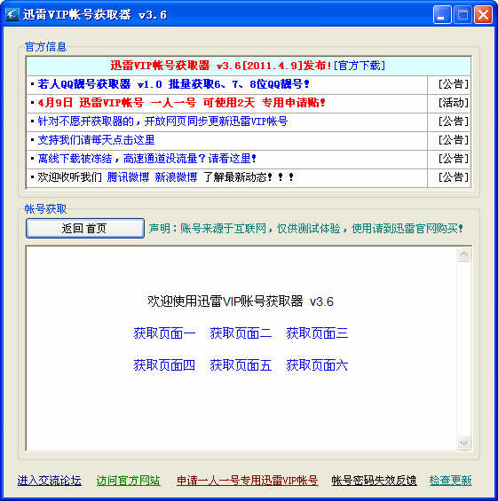This screenshot has height=501, width=498.
Task: Click 申请一人一号专用迅雷VIP帐号 link
Action: pos(248,481)
